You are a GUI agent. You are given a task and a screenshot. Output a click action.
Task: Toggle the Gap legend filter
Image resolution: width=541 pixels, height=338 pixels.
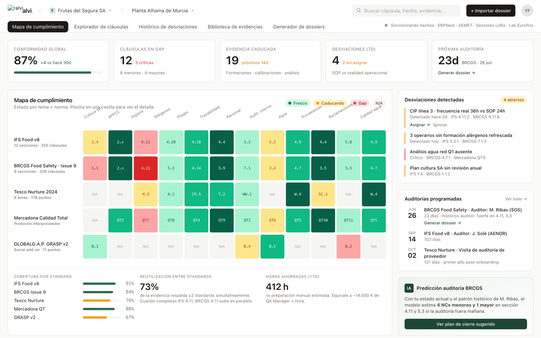coord(360,103)
